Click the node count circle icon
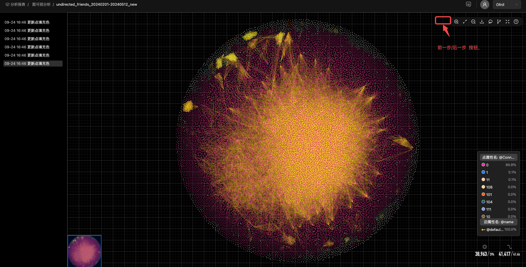This screenshot has width=526, height=267. [x=485, y=247]
